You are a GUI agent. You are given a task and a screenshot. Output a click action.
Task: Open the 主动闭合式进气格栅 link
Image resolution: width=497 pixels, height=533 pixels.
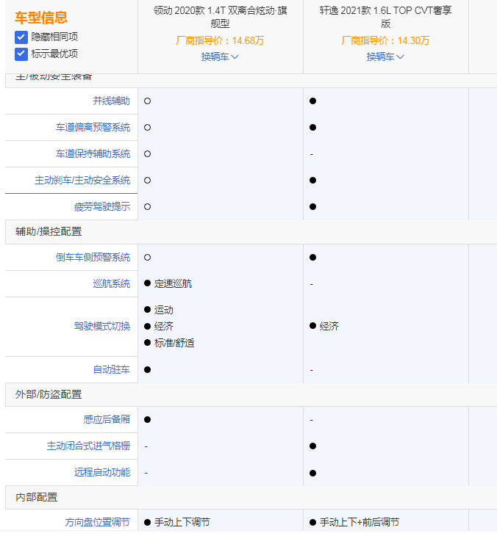88,446
